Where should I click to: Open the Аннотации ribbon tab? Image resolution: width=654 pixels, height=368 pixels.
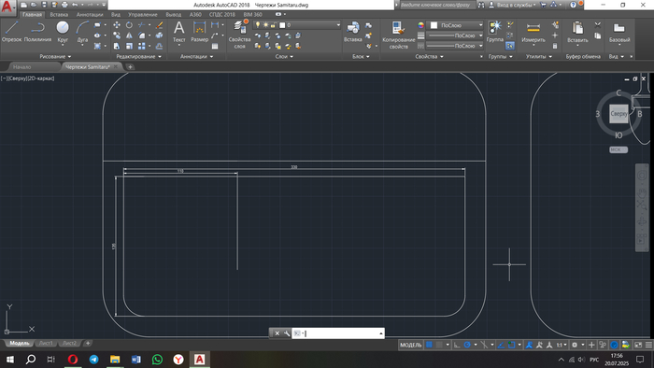(x=90, y=15)
